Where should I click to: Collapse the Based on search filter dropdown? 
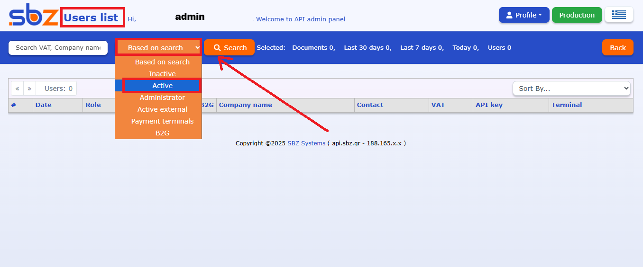tap(158, 48)
